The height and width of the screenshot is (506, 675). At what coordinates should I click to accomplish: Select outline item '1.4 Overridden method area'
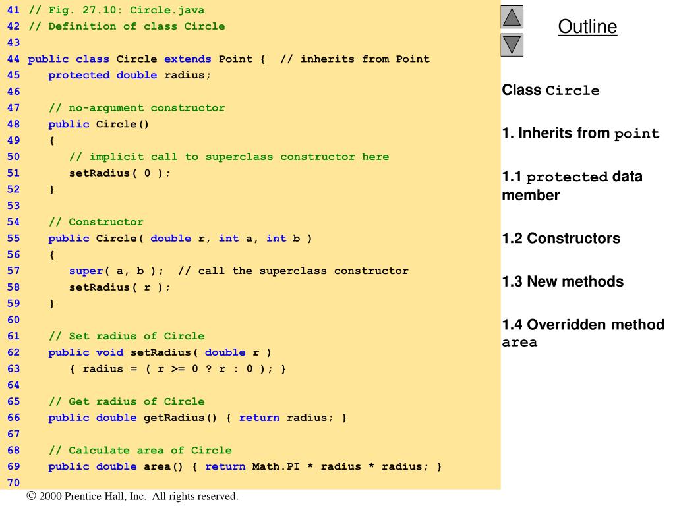pos(583,333)
